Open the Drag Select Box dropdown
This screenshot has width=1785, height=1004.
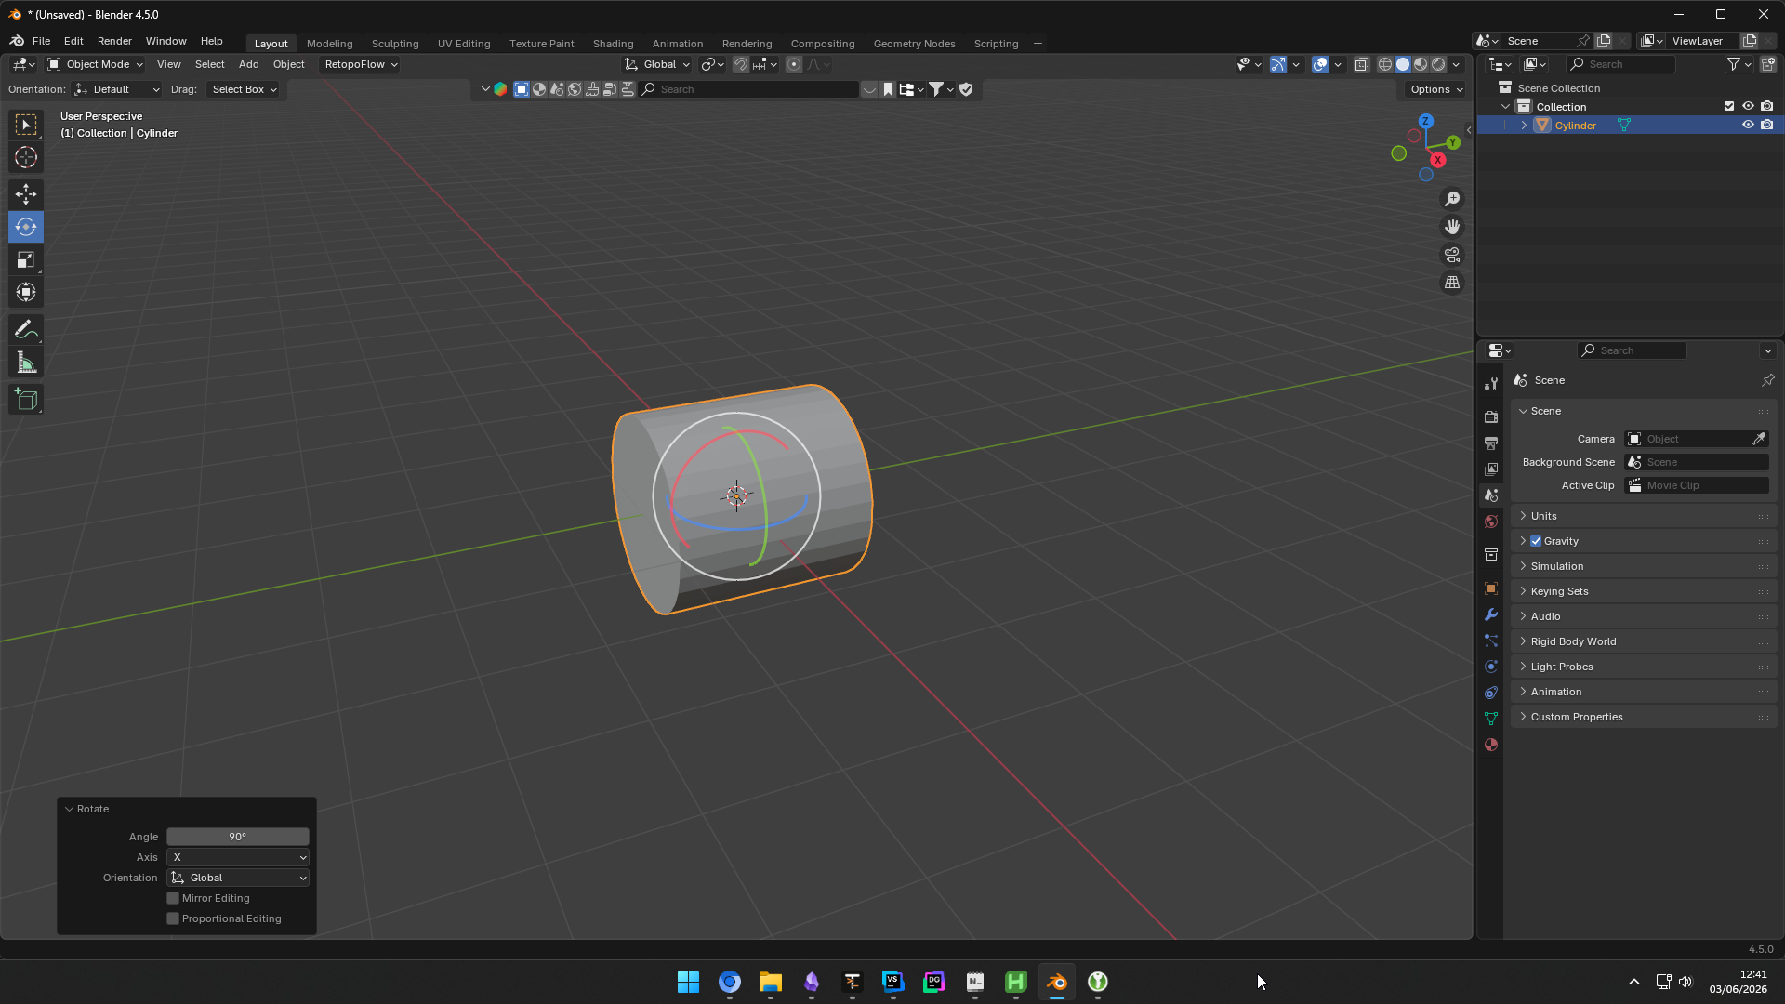pyautogui.click(x=244, y=89)
